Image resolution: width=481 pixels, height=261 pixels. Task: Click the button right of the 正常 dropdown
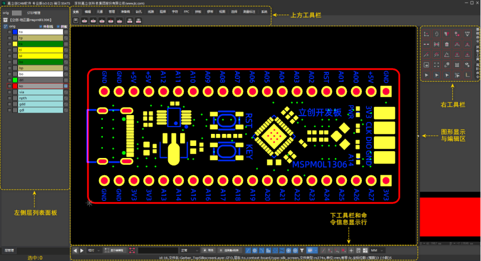(x=209, y=251)
